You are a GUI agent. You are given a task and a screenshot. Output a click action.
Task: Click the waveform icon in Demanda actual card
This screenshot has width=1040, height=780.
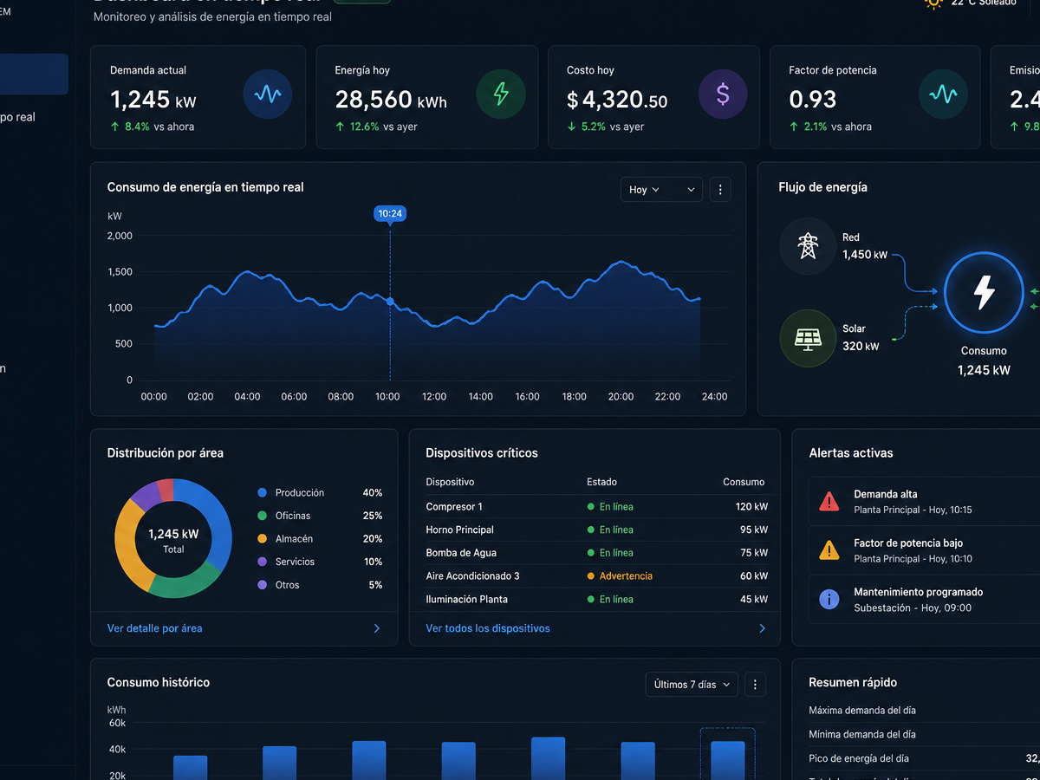pos(267,94)
